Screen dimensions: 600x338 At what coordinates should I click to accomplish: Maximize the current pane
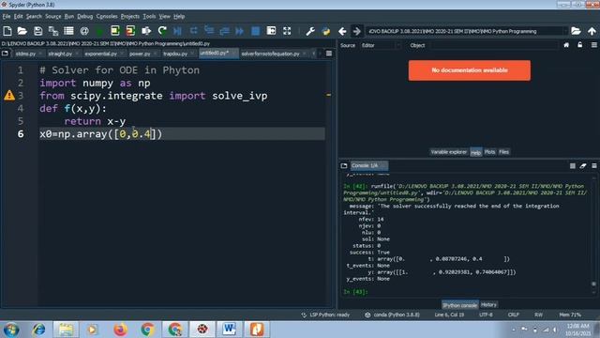(271, 31)
